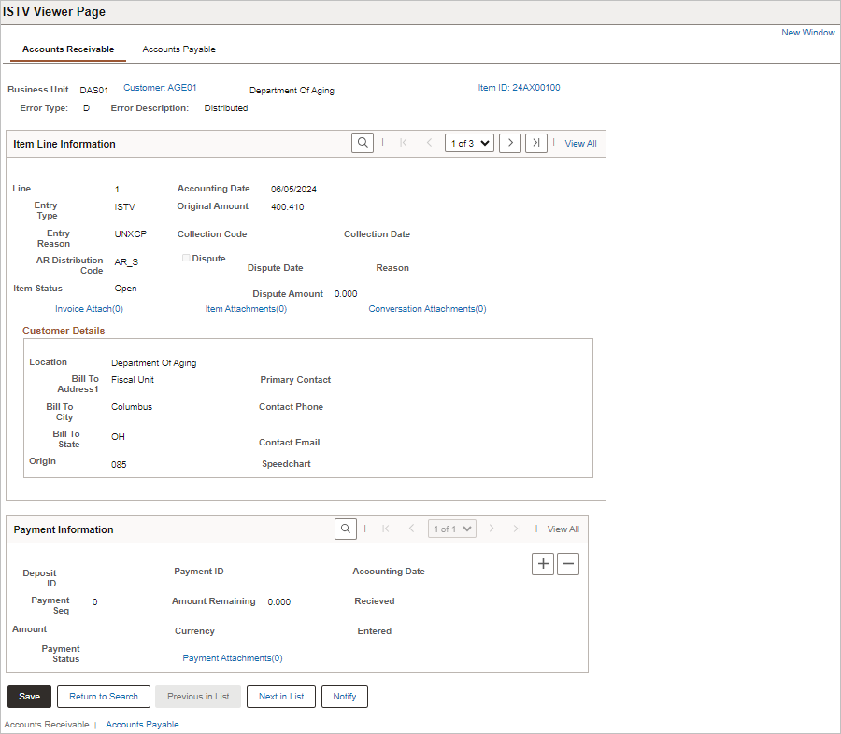The image size is (841, 734).
Task: Click the Item Status value Open
Action: pos(125,289)
